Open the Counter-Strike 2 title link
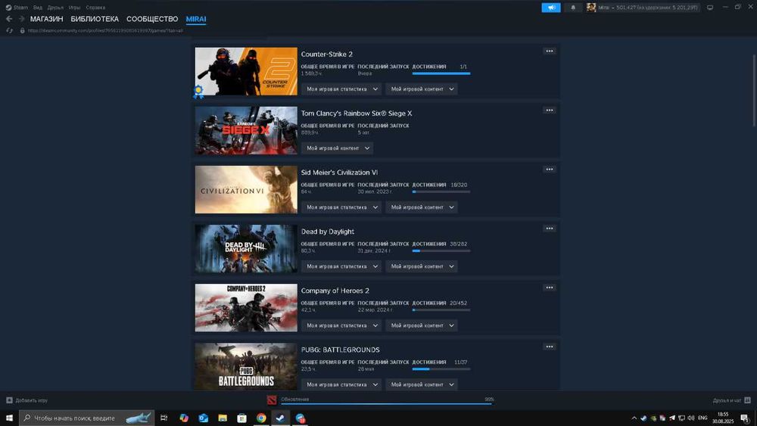 327,54
